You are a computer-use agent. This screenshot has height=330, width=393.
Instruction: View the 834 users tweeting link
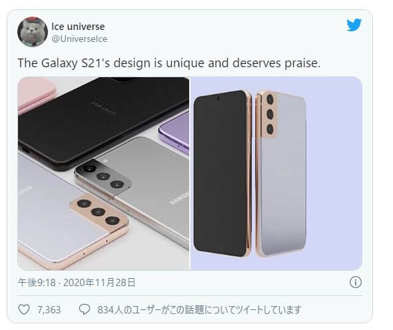(199, 310)
